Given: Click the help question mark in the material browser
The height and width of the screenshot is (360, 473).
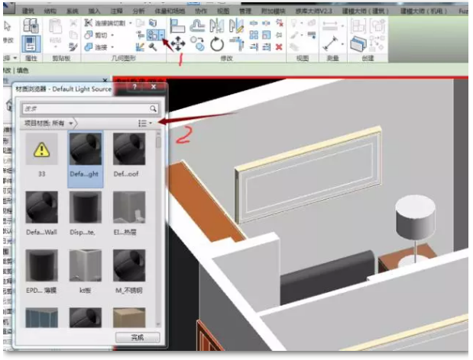Looking at the screenshot, I should pyautogui.click(x=134, y=87).
